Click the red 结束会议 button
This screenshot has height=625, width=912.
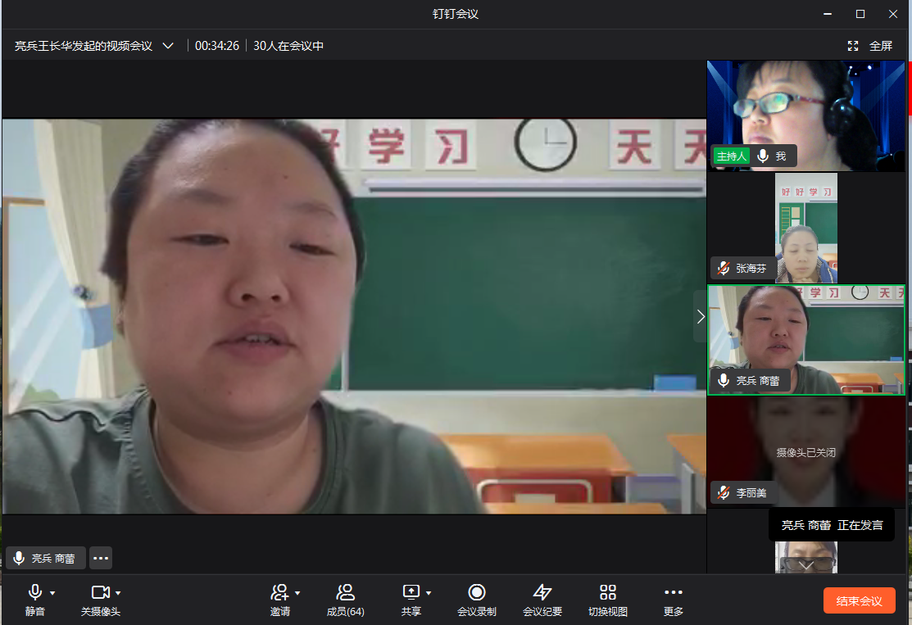point(859,600)
